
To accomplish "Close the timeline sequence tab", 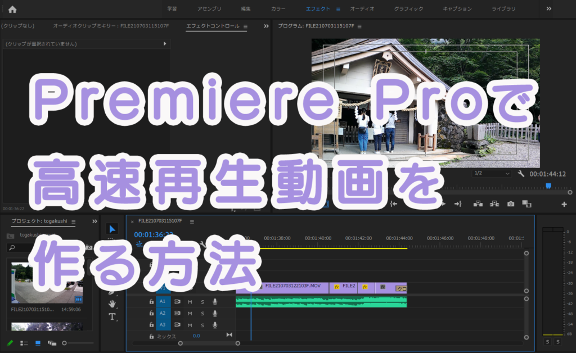I will [x=132, y=221].
